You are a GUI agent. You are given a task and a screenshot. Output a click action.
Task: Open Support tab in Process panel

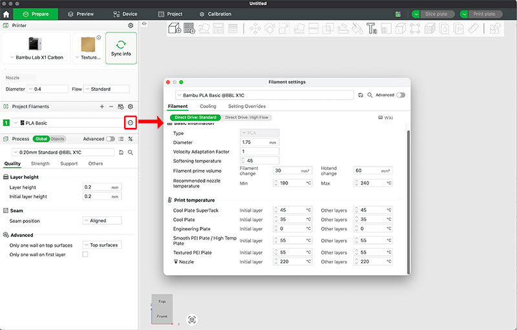[69, 163]
